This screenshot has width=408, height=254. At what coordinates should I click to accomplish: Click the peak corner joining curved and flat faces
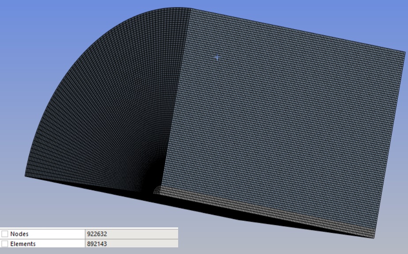(191, 9)
